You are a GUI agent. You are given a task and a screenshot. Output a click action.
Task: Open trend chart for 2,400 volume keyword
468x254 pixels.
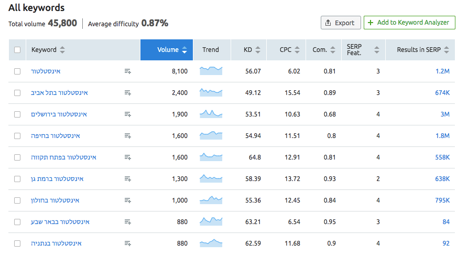[211, 92]
